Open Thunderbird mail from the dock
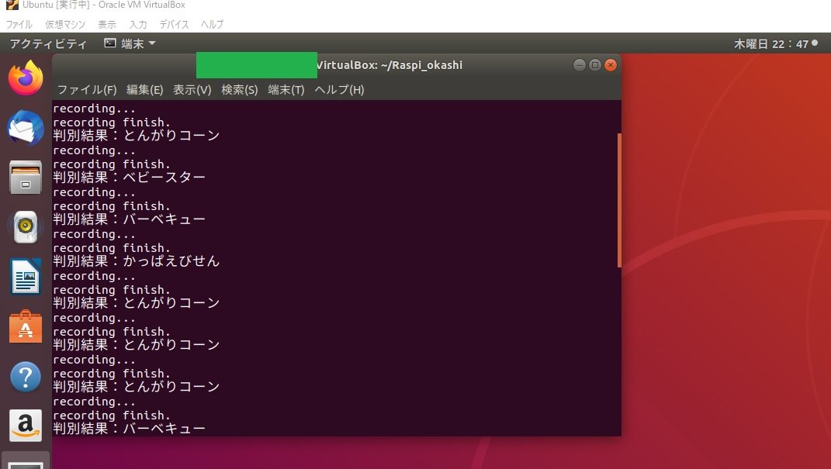 26,128
